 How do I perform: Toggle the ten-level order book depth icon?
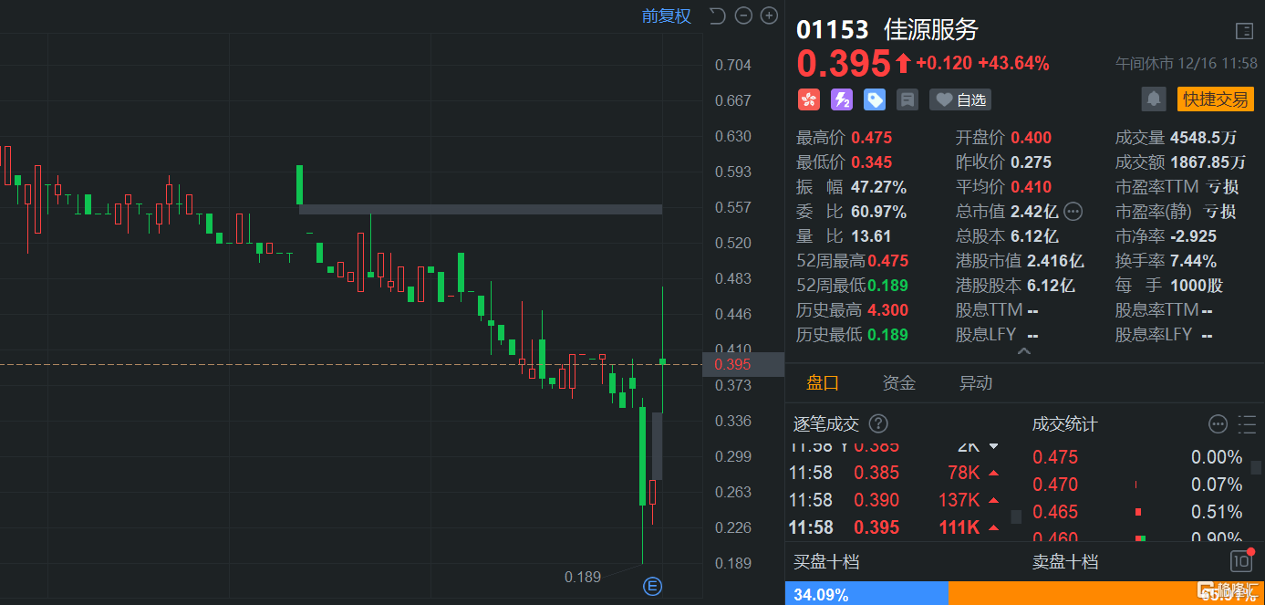(x=1240, y=561)
